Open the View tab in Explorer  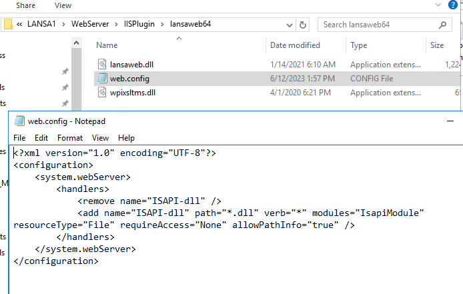[63, 5]
